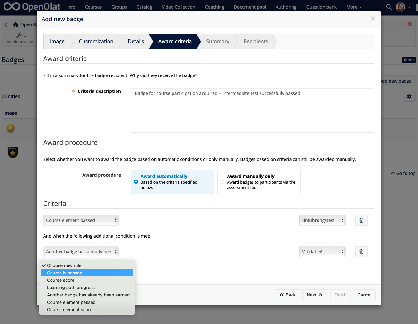Expand the Mit dabei! badge dropdown
Screen dimensions: 418x324
pyautogui.click(x=322, y=252)
